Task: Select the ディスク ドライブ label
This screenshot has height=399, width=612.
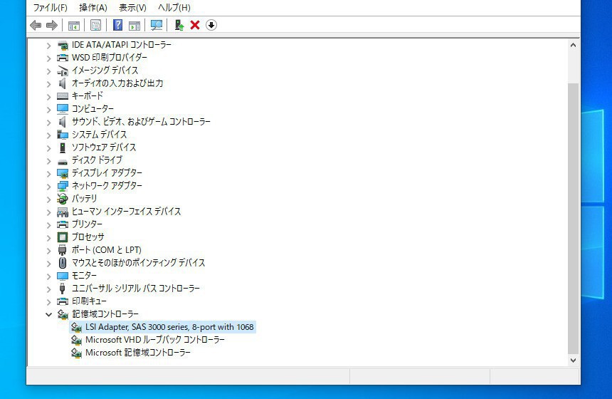Action: [x=97, y=160]
